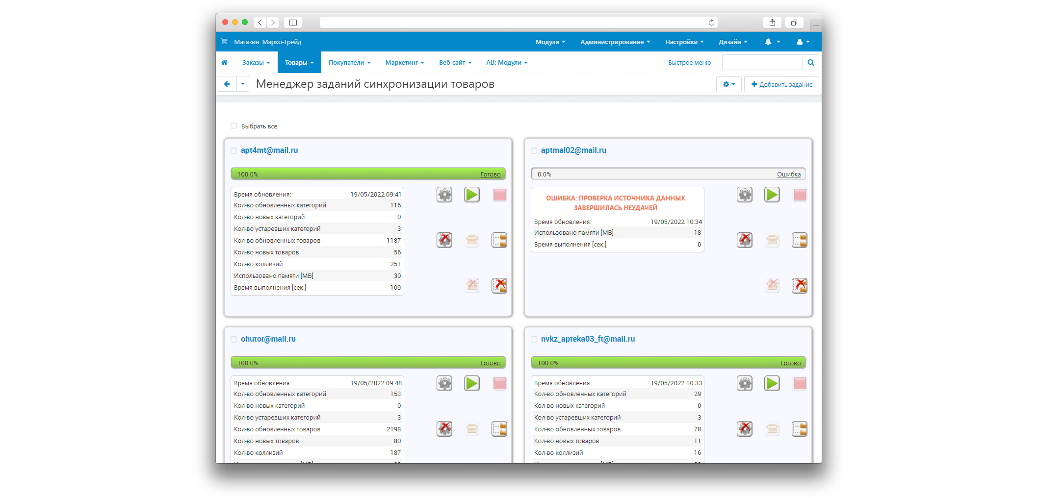Click tree-with-red-cross icon in aptmal02@mail.ru card
The width and height of the screenshot is (1038, 498).
pyautogui.click(x=800, y=285)
